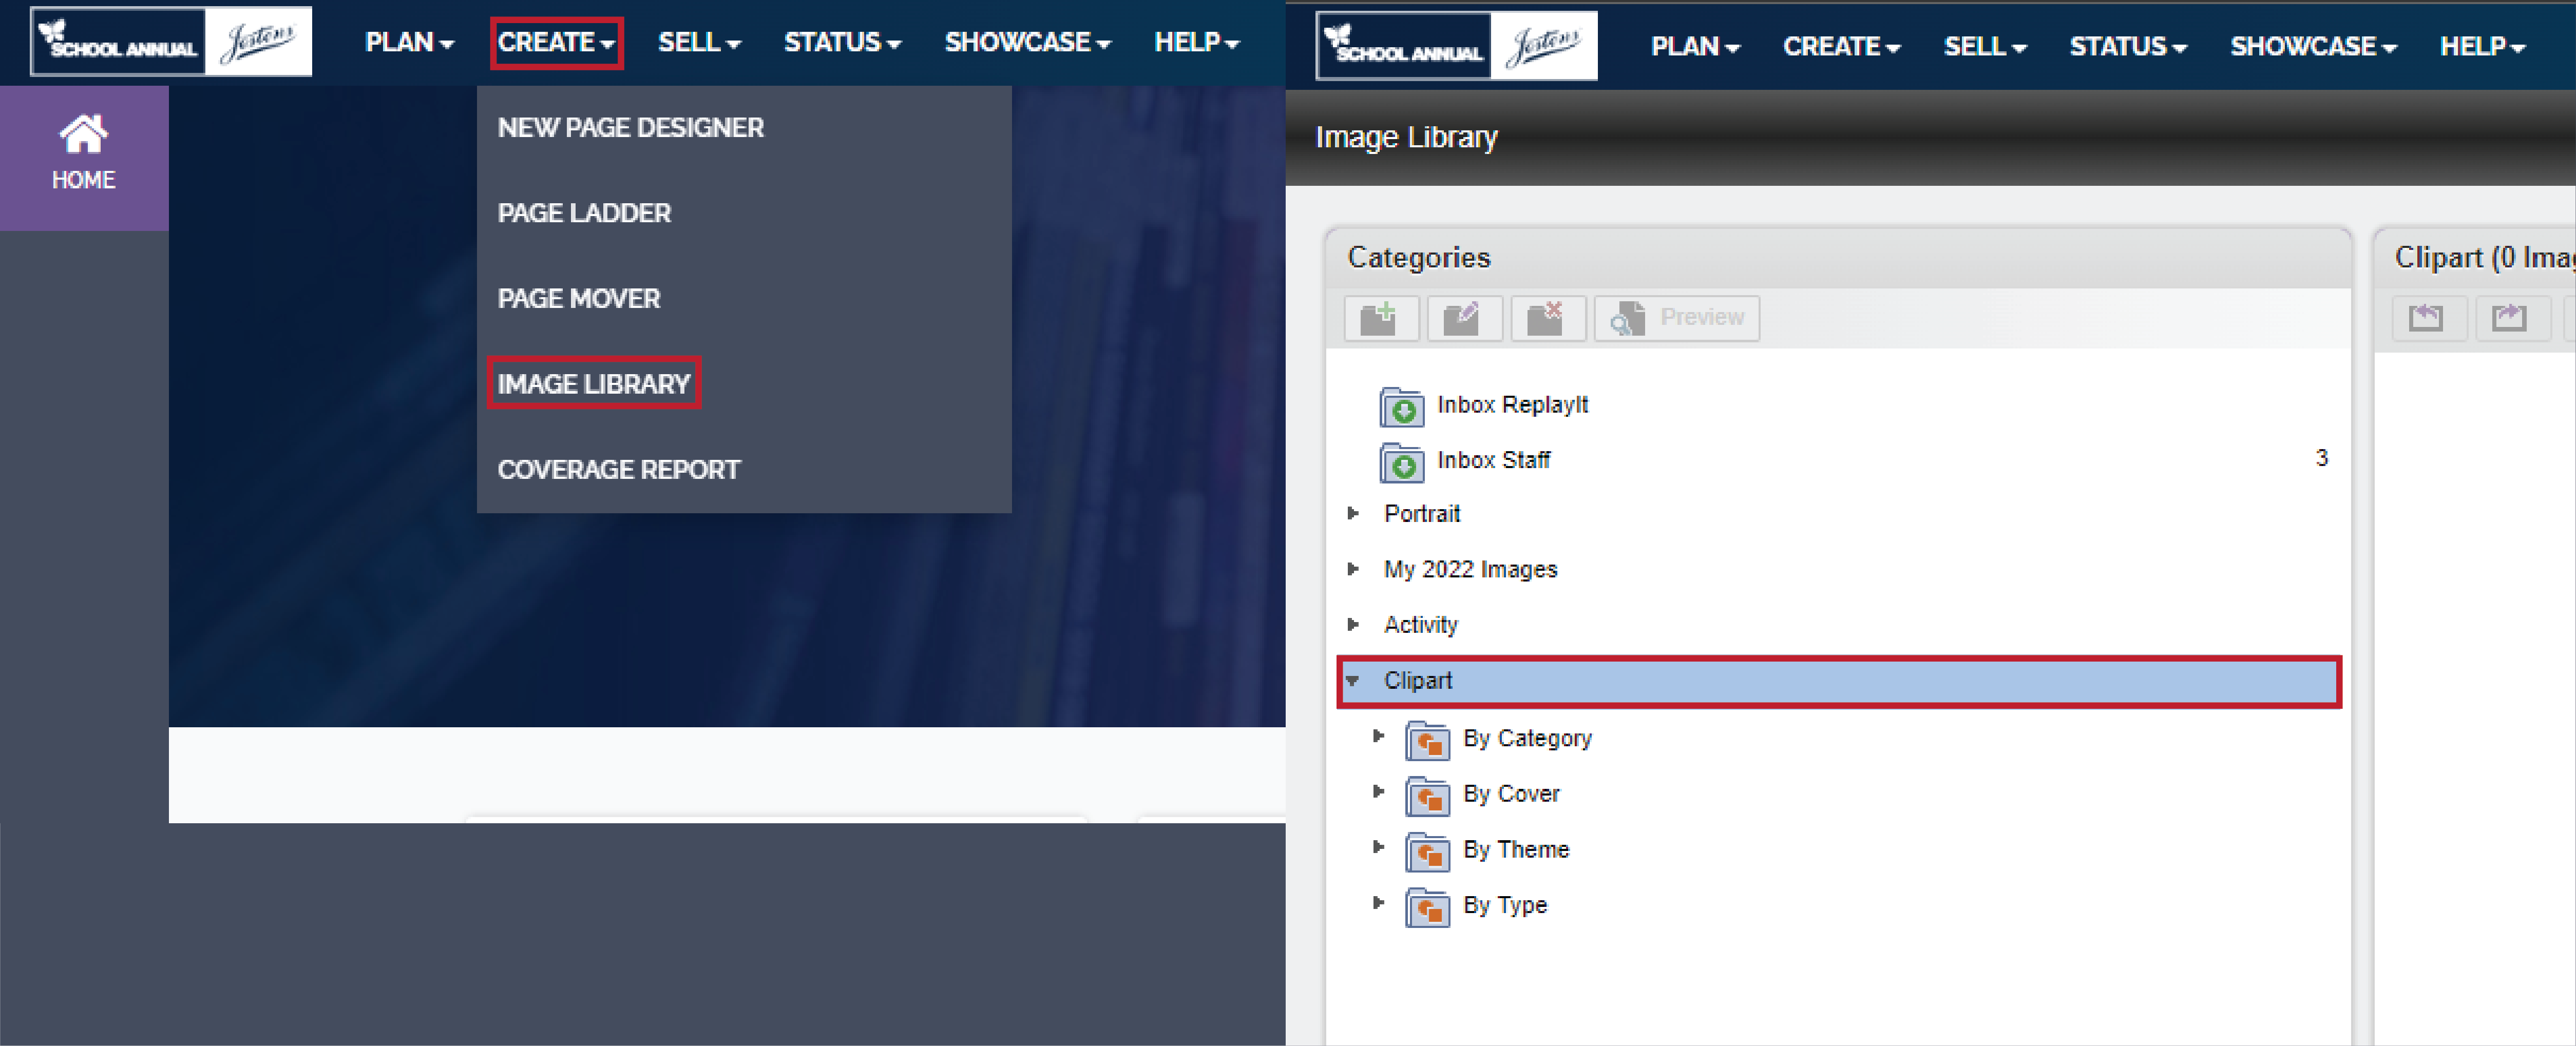This screenshot has width=2576, height=1046.
Task: Click the add new category folder icon
Action: (1381, 318)
